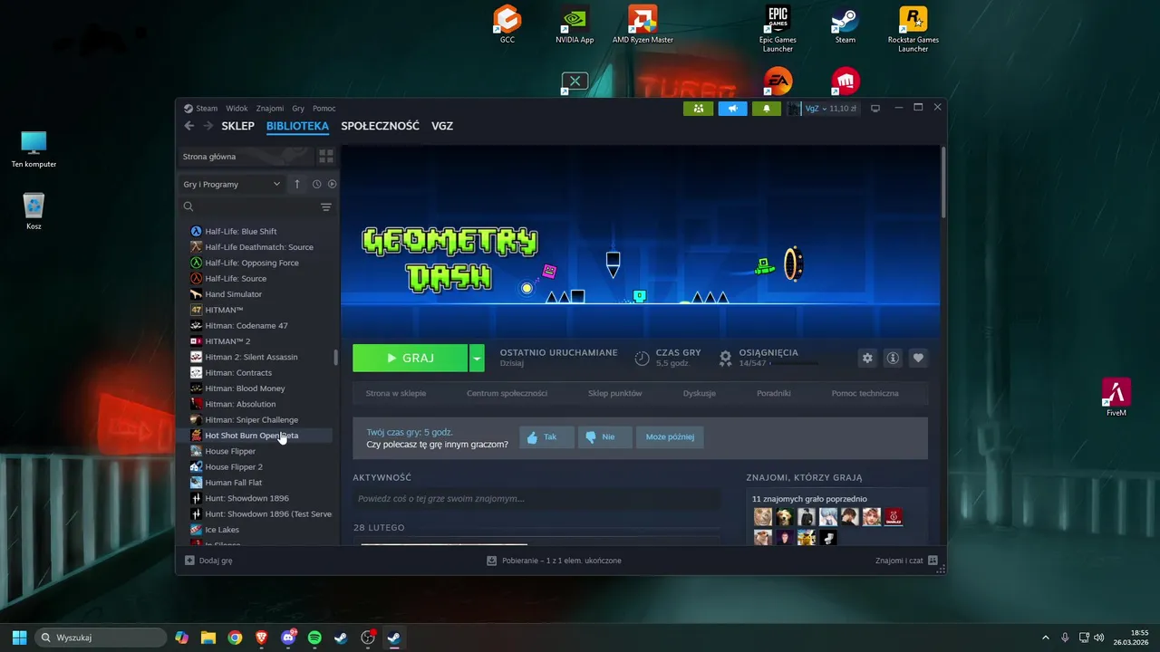This screenshot has height=652, width=1160.
Task: Open Strona główna library home
Action: (245, 157)
